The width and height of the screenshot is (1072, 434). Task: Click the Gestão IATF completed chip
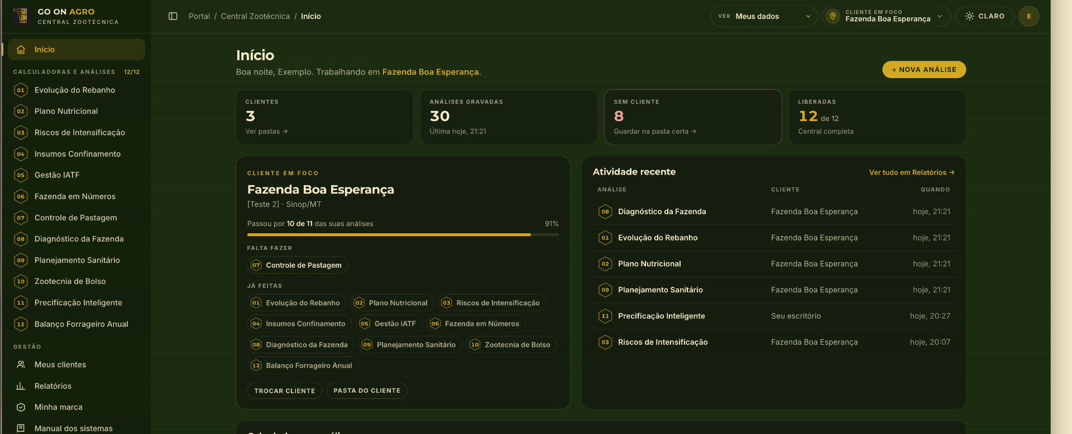[389, 324]
